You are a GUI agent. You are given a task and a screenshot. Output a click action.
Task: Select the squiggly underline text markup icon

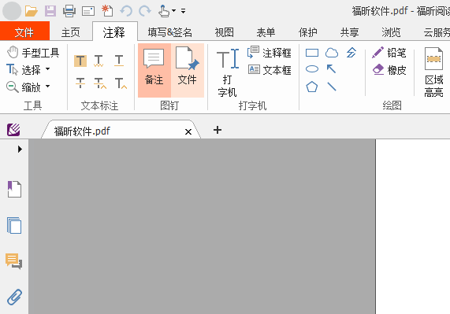tap(99, 61)
